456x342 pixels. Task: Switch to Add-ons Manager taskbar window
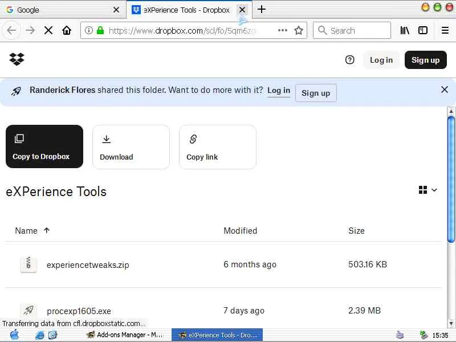pos(125,335)
